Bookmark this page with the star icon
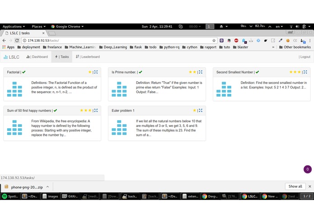Screen dimensions: 314x223 (214, 40)
